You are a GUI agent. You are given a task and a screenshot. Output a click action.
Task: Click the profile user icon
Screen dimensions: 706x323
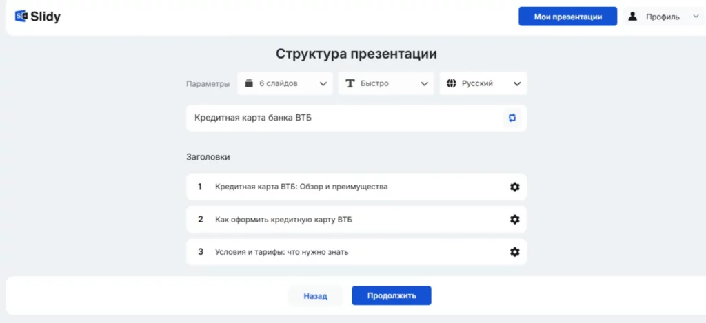[x=633, y=17]
